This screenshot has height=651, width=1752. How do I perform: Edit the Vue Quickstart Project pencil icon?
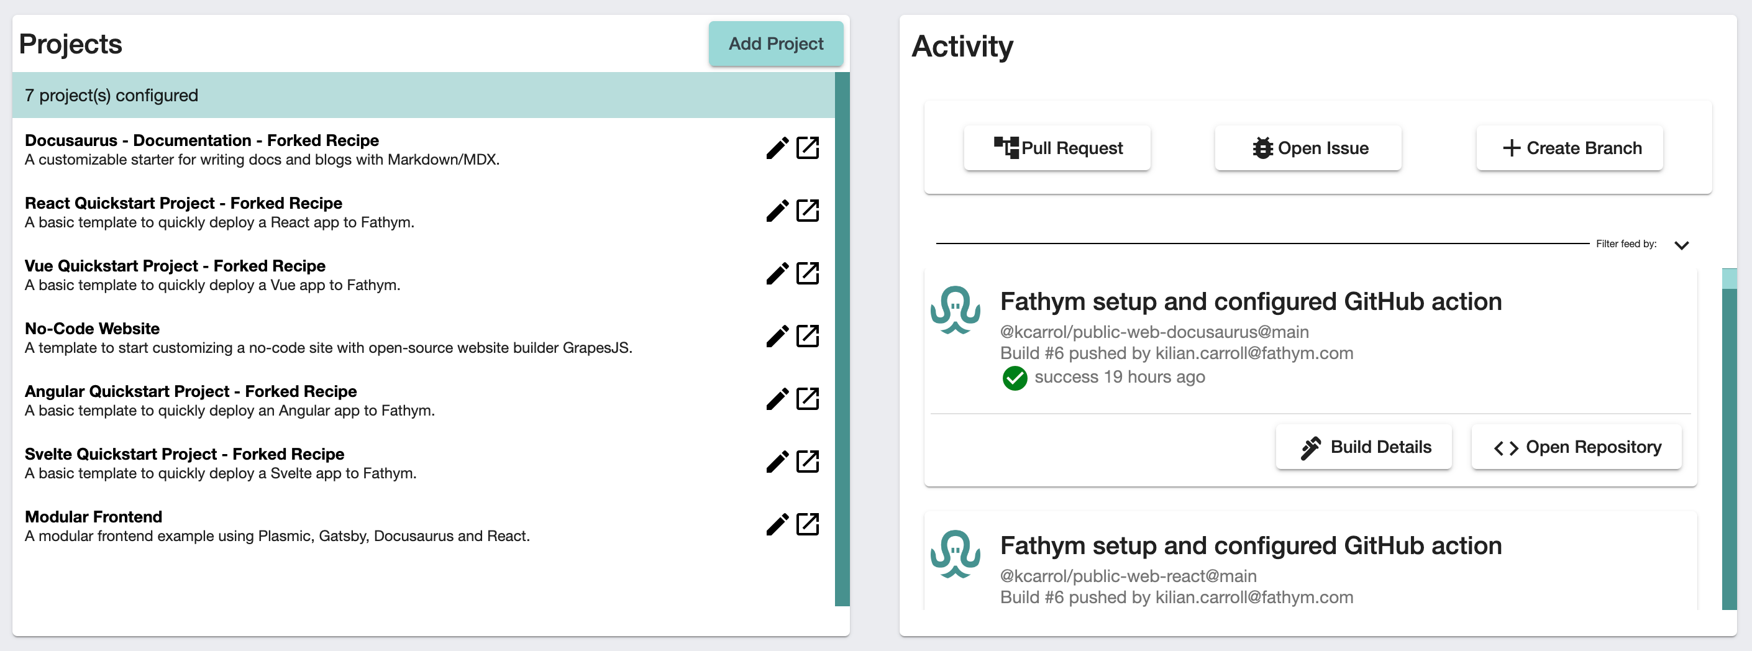(777, 273)
